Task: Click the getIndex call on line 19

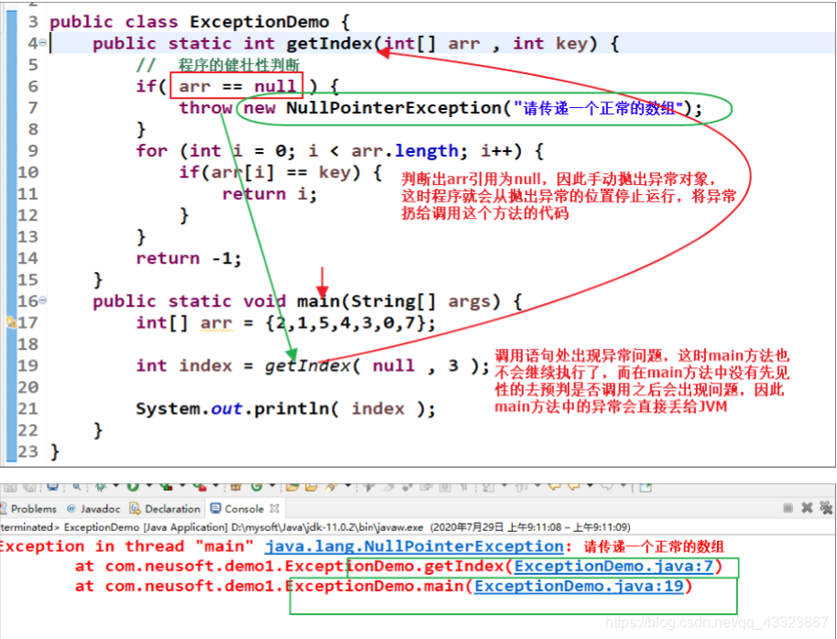Action: 308,365
